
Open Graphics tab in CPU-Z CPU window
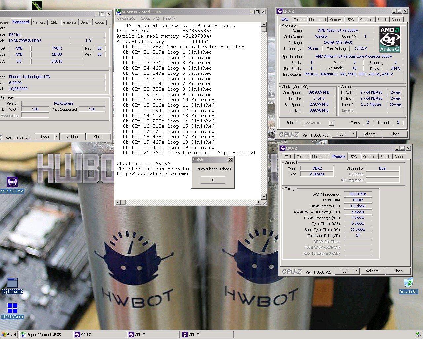(367, 20)
